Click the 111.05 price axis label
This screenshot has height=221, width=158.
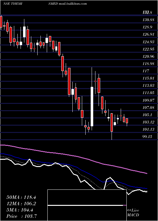[x=148, y=93]
